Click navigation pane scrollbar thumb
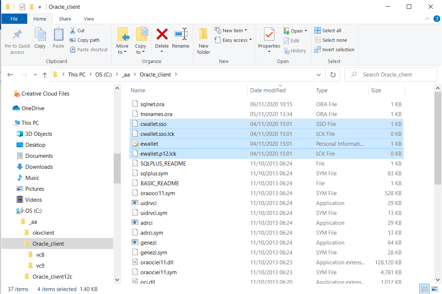Image resolution: width=442 pixels, height=294 pixels. pos(117,168)
